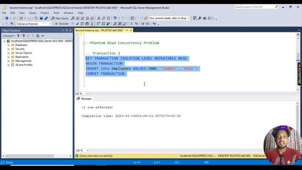Click the Save All icon

(x=46, y=18)
